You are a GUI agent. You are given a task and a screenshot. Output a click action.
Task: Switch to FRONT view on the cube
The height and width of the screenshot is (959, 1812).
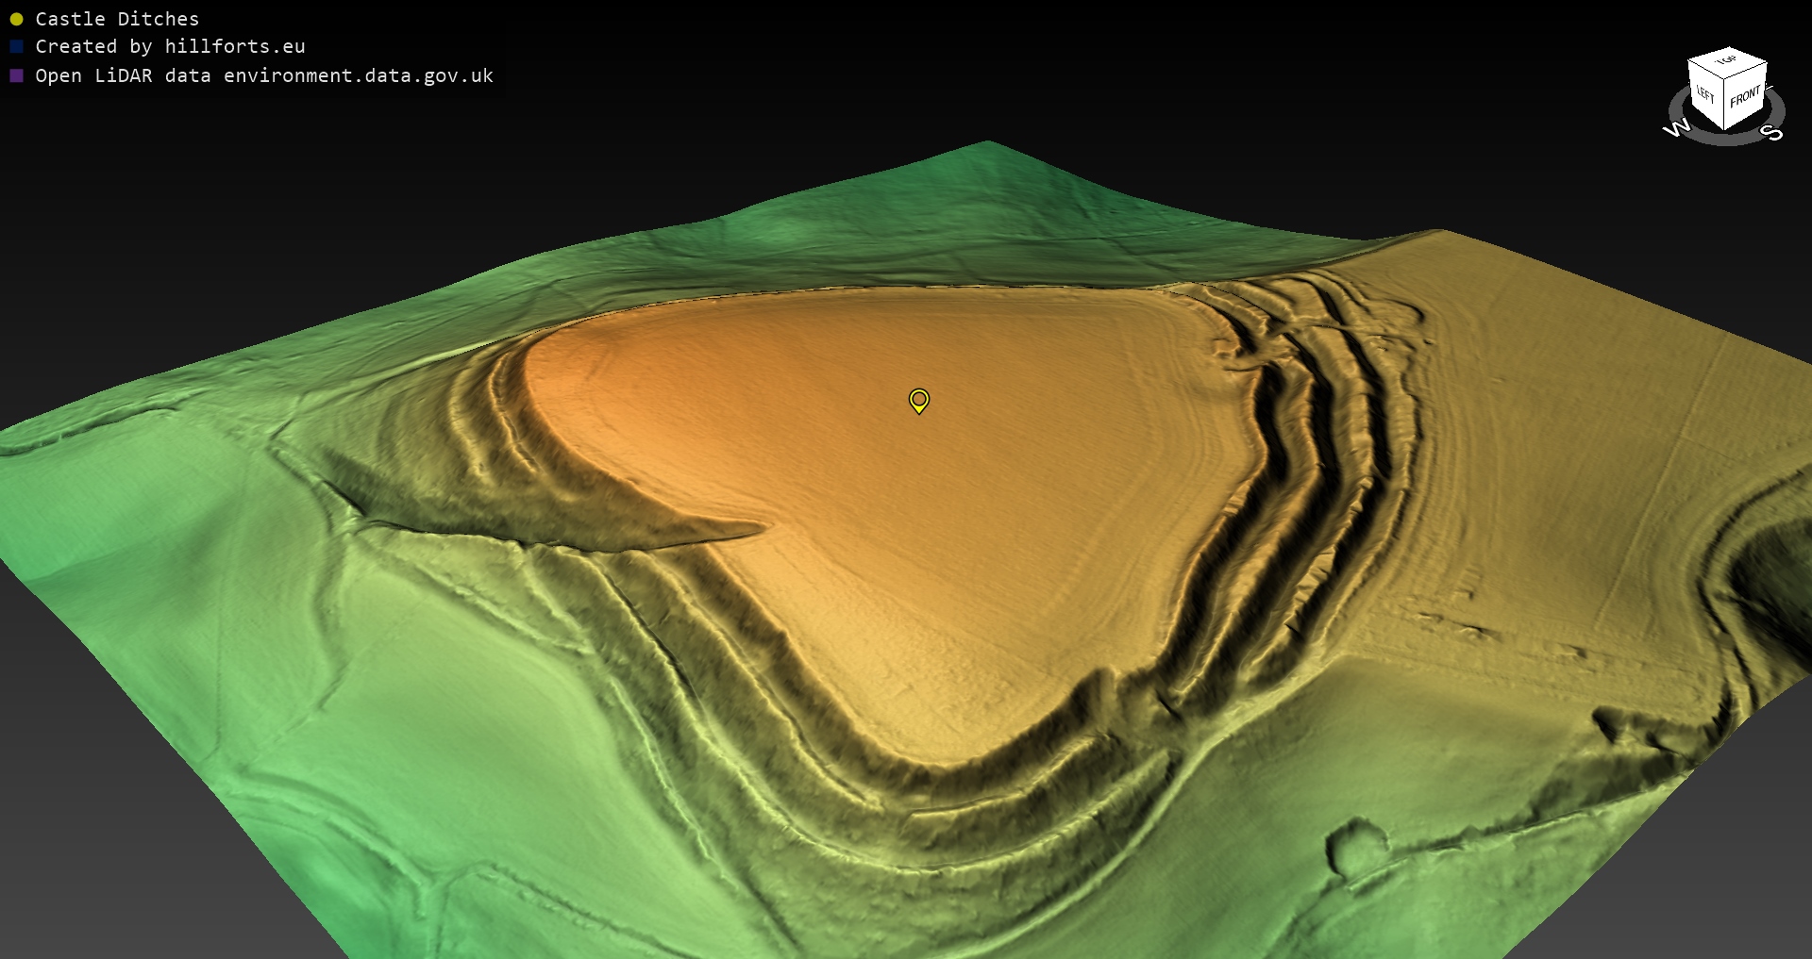[1745, 97]
